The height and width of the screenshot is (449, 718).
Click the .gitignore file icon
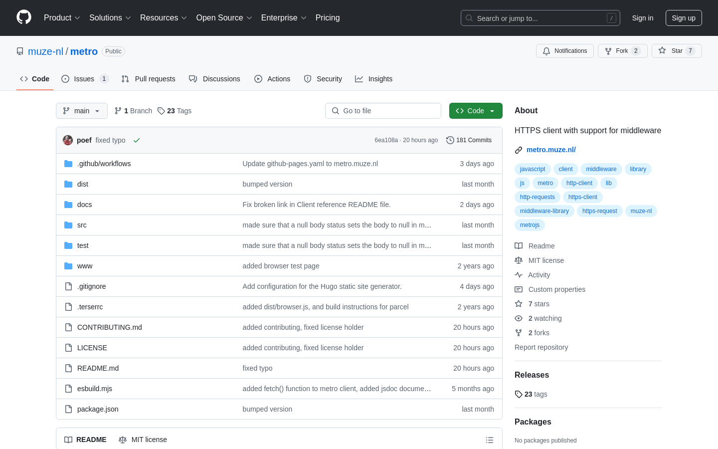tap(68, 286)
